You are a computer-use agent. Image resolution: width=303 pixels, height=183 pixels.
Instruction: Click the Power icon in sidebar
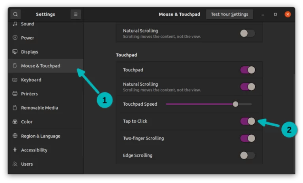point(15,38)
